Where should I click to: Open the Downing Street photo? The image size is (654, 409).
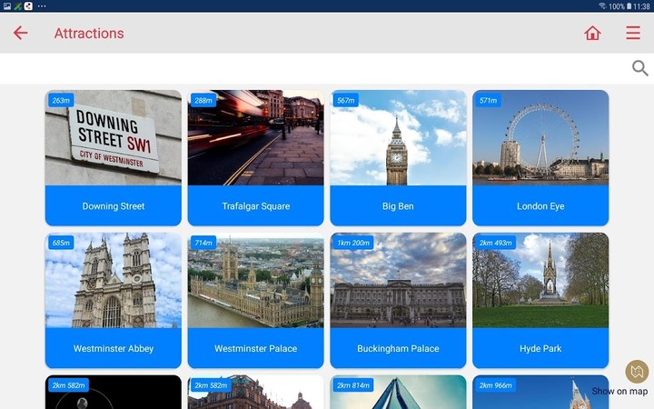pyautogui.click(x=113, y=138)
